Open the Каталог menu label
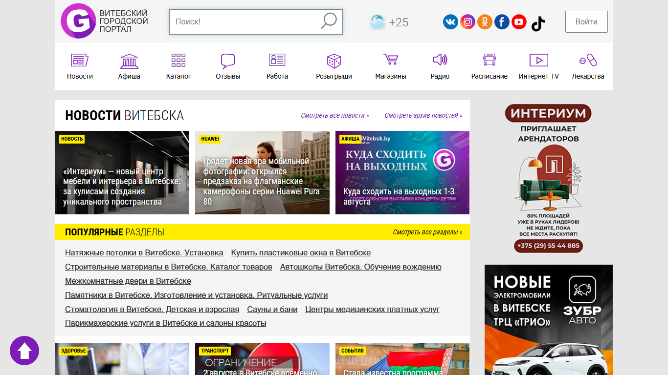This screenshot has width=668, height=375. click(x=178, y=76)
